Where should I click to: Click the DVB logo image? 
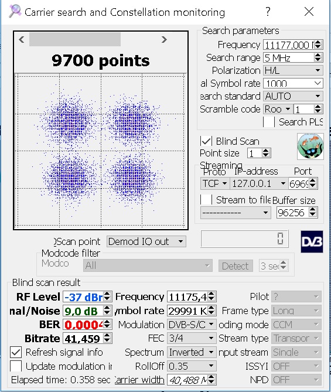point(312,241)
